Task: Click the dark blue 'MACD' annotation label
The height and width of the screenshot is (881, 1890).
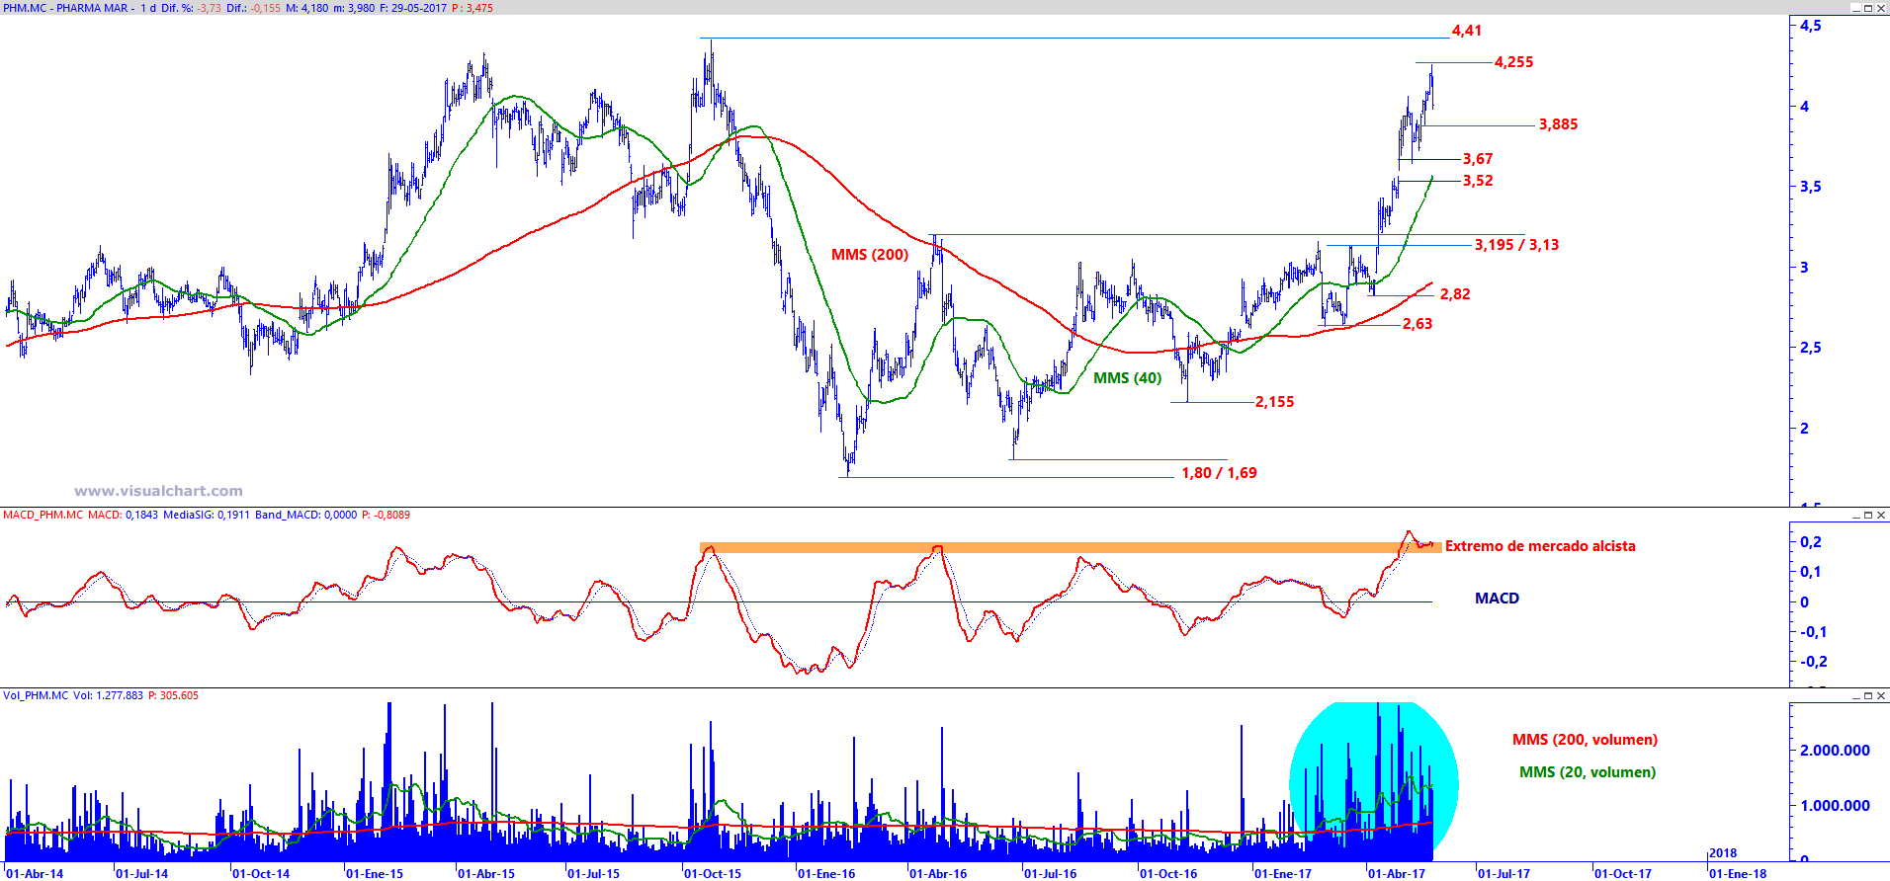Action: [1498, 599]
